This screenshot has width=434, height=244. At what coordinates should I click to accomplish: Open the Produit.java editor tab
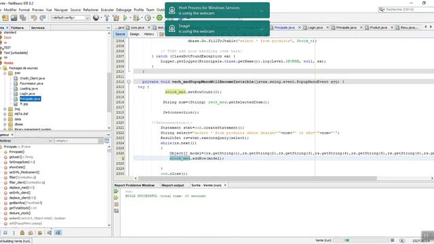(x=378, y=28)
